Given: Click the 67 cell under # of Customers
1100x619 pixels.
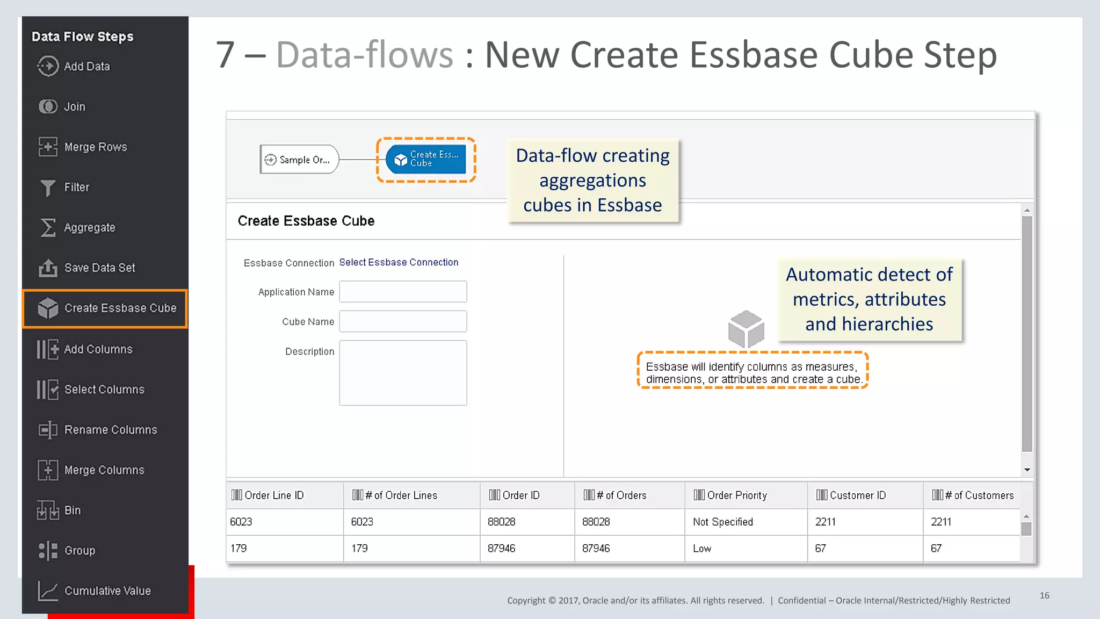Looking at the screenshot, I should (x=972, y=549).
